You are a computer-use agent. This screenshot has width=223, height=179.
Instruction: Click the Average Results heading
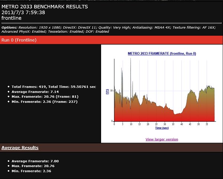[20, 147]
